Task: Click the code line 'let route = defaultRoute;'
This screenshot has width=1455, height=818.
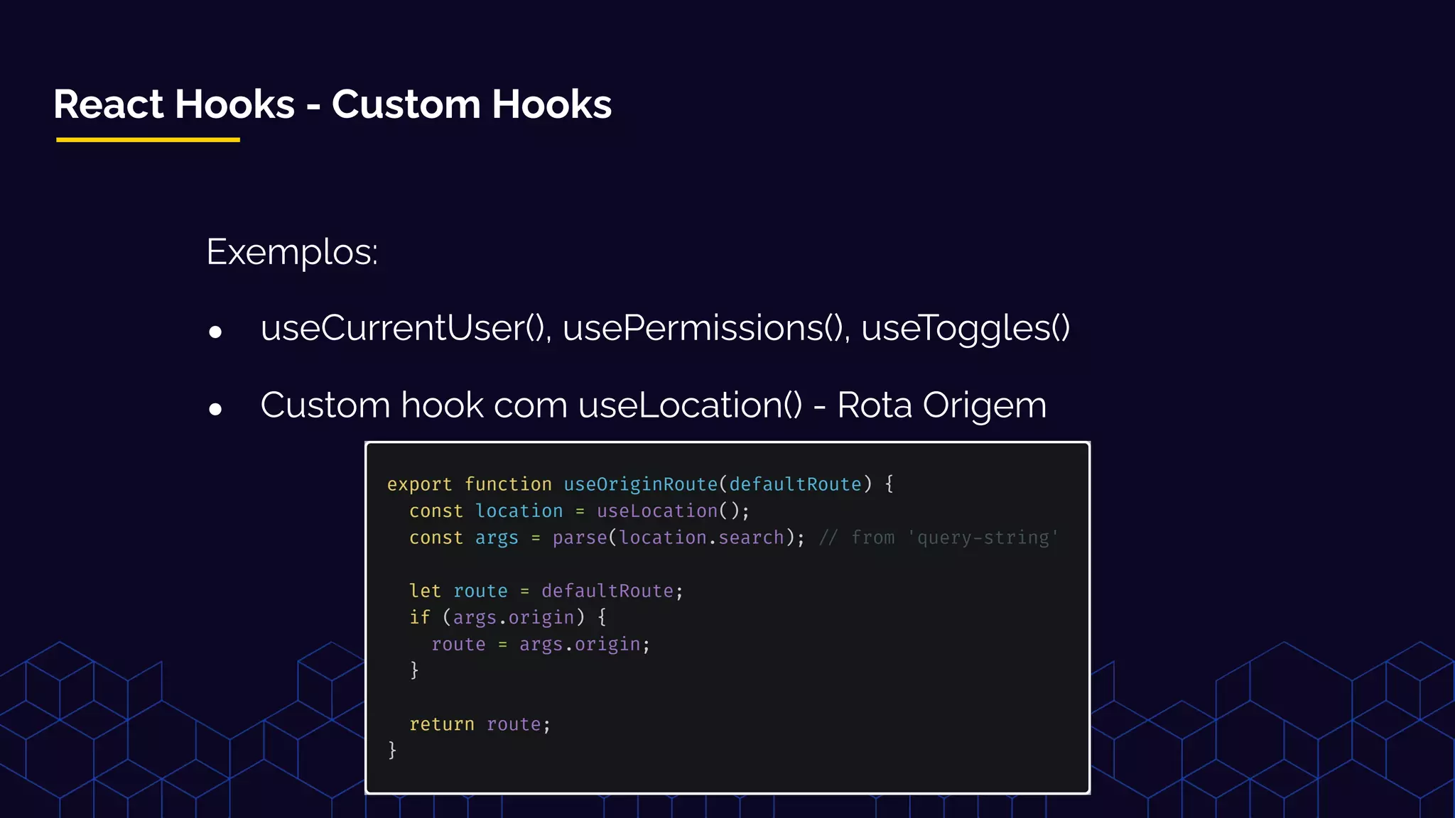Action: click(x=546, y=591)
